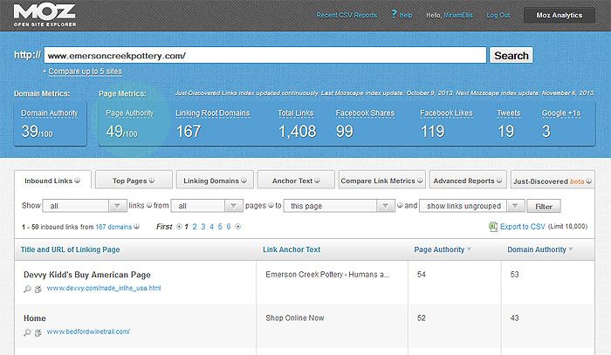Click magnifier icon under Devvy Kidd's page
611x355 pixels.
pos(27,289)
